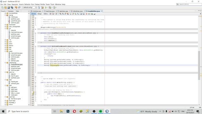
Task: Collapse the lab3 package node
Action: click(x=5, y=80)
